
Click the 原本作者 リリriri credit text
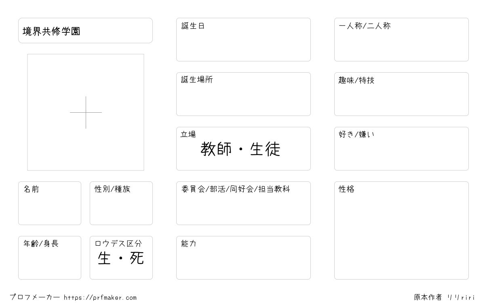pos(444,297)
